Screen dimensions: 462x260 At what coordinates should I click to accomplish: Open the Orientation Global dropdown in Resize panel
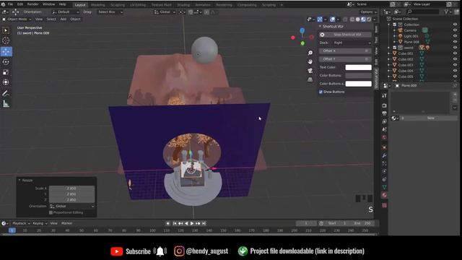[x=72, y=207]
